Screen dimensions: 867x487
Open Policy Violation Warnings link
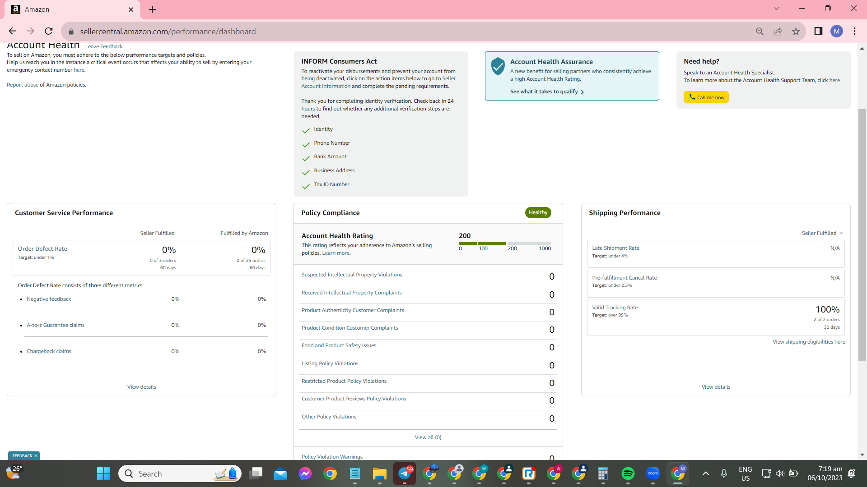point(332,457)
